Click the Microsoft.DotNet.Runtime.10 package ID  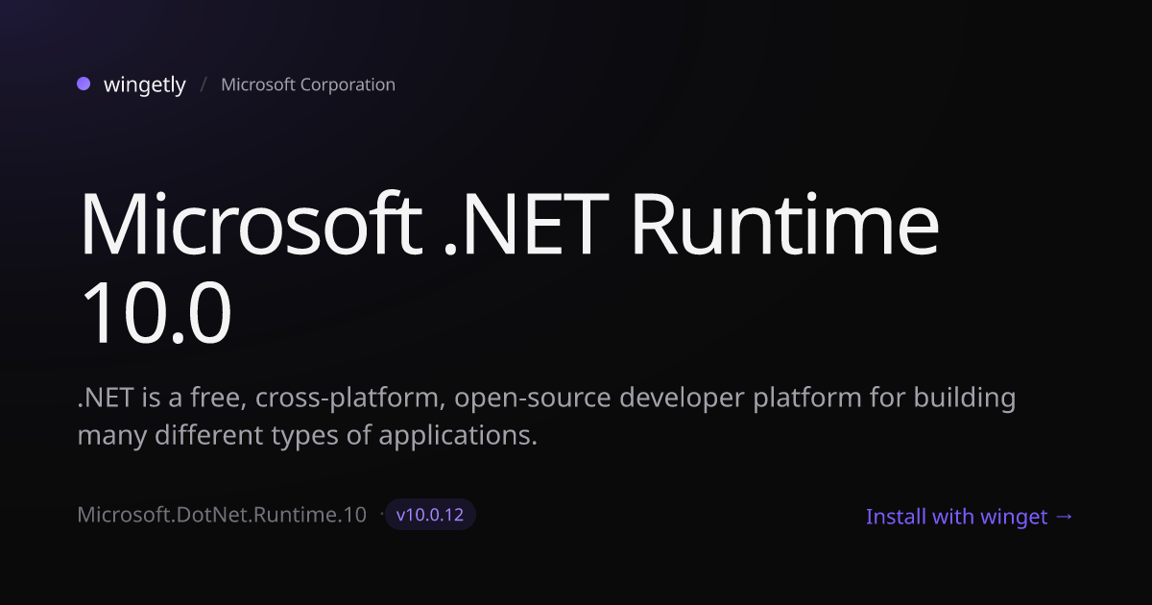pyautogui.click(x=222, y=515)
